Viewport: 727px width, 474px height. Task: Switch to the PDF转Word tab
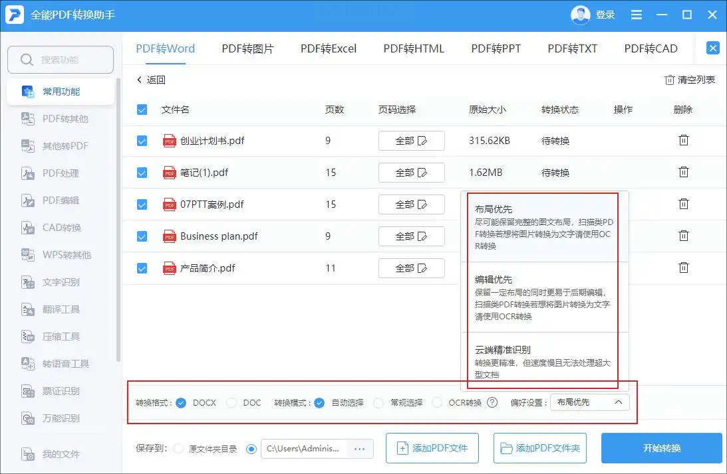[x=165, y=48]
